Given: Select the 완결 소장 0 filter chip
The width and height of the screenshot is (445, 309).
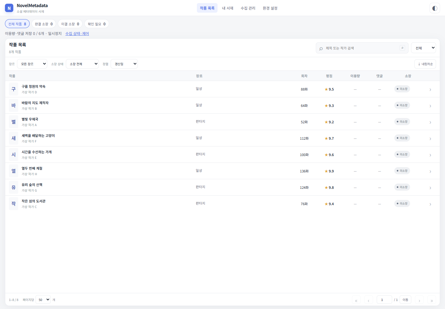Looking at the screenshot, I should [x=44, y=24].
